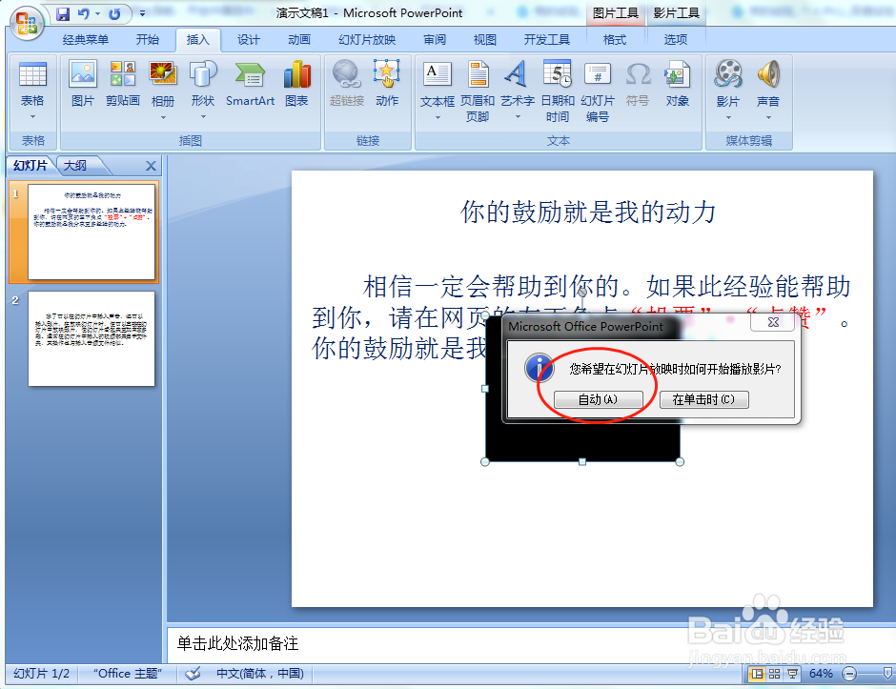The width and height of the screenshot is (896, 689).
Task: Select slide 1 thumbnail
Action: [92, 232]
